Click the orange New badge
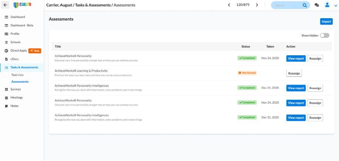 [35, 51]
